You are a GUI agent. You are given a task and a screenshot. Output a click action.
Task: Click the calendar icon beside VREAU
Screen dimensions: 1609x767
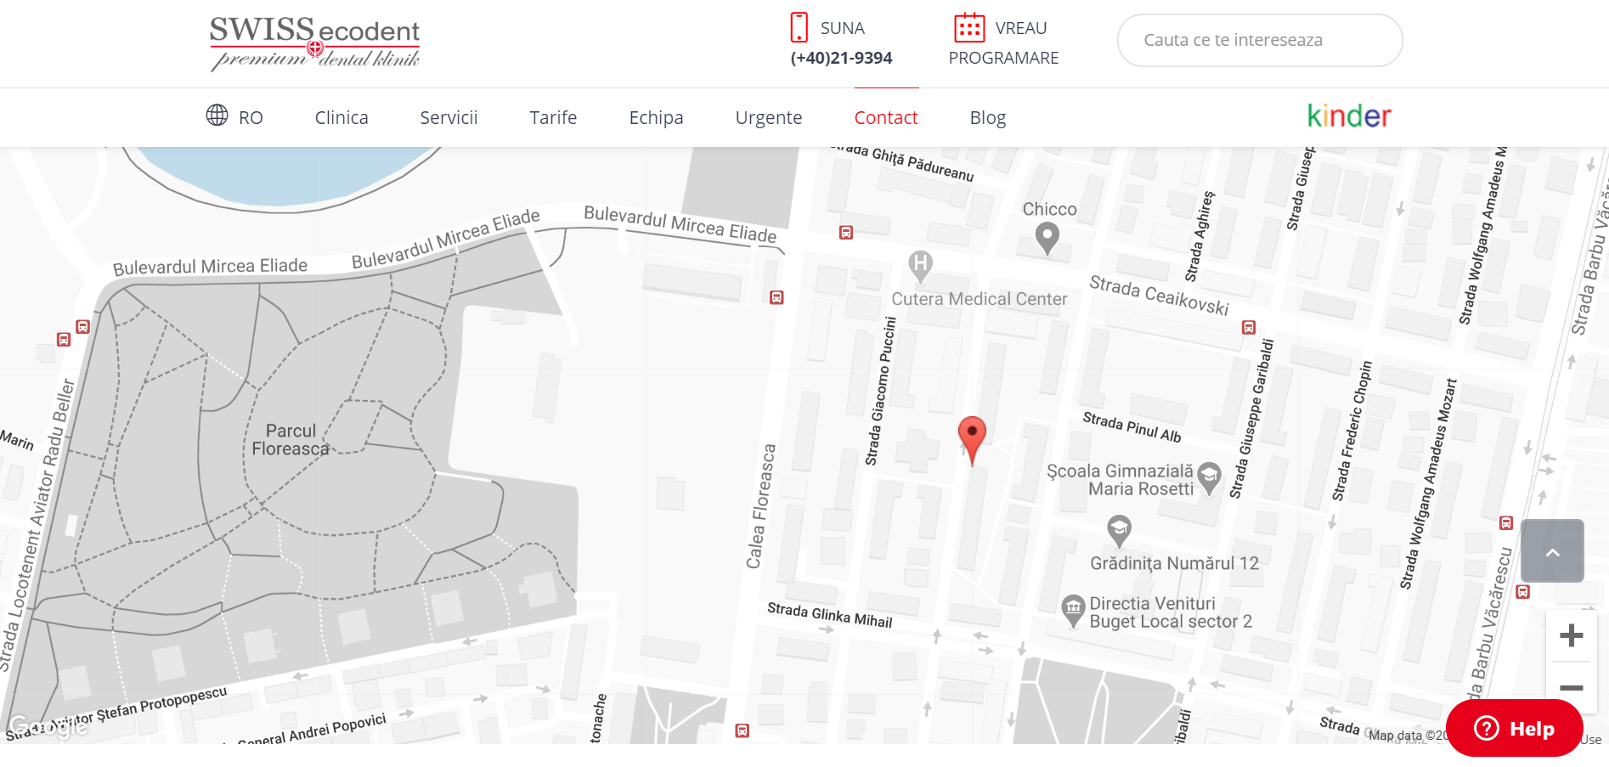click(969, 27)
